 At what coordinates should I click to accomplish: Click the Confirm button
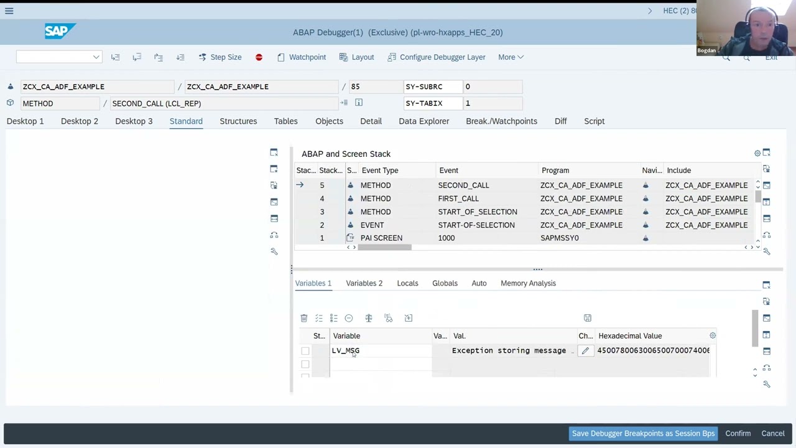pyautogui.click(x=738, y=434)
